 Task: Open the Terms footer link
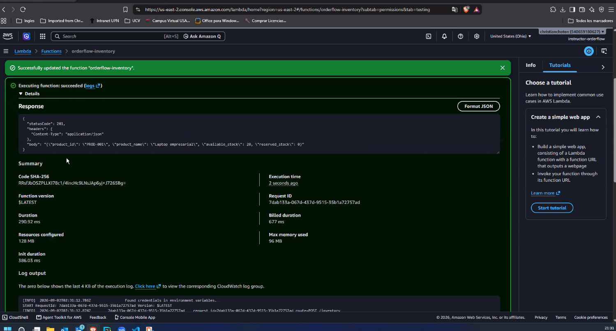(x=561, y=317)
